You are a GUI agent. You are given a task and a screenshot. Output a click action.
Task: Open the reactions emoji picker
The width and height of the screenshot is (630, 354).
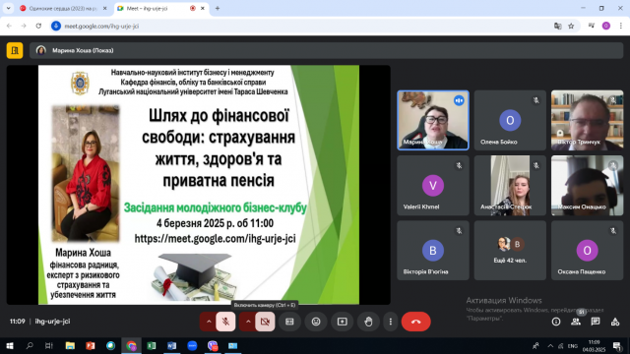(316, 322)
